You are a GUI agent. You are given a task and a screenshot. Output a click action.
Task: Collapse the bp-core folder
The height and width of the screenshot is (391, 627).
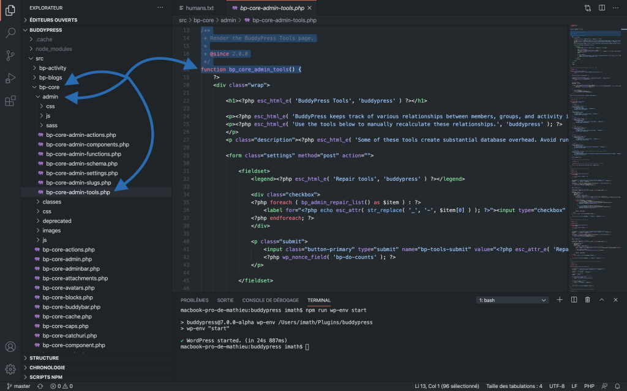(x=49, y=87)
